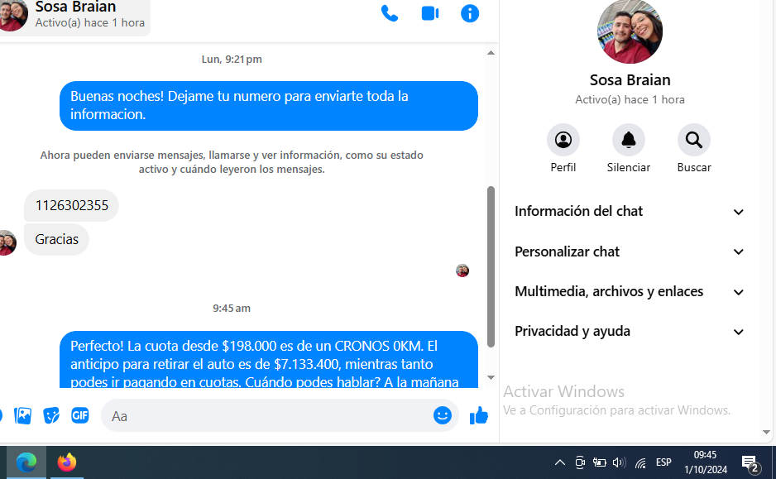776x479 pixels.
Task: Switch the ESP input language indicator
Action: (663, 462)
